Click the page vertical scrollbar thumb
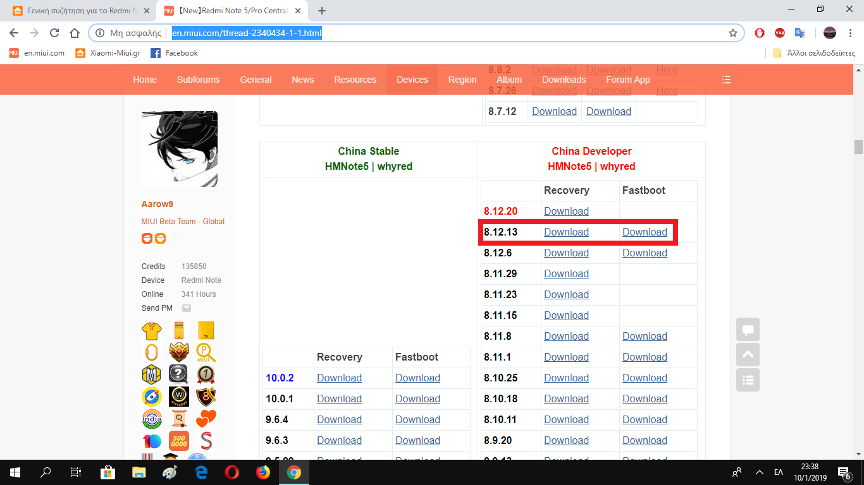This screenshot has height=485, width=864. 858,147
